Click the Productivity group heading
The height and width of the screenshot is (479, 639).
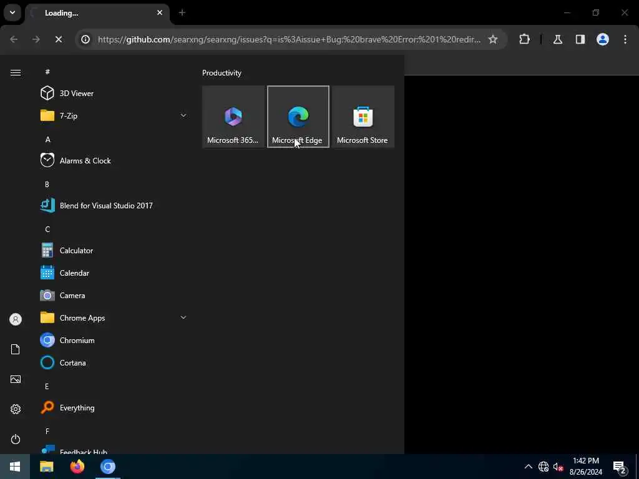pos(222,73)
